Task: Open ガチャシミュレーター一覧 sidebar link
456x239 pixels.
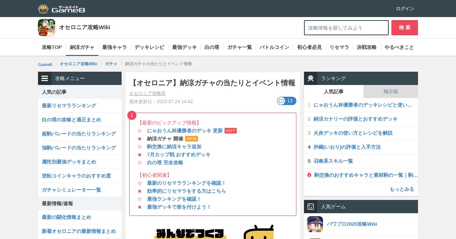Action: click(71, 190)
